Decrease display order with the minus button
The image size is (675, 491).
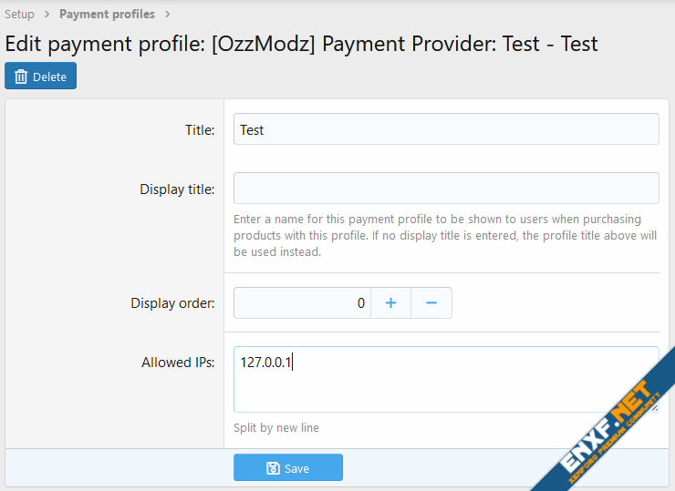click(x=431, y=303)
